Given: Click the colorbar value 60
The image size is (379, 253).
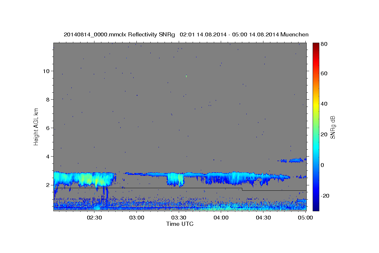Looking at the screenshot, I should 324,73.
